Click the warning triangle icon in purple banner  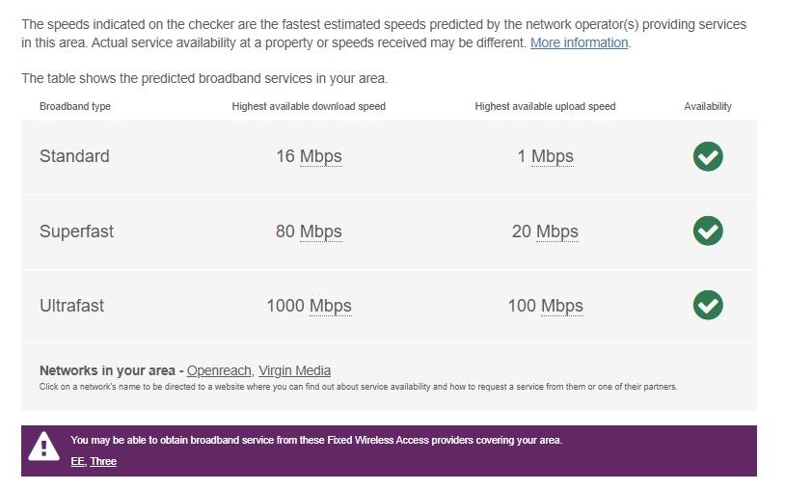(44, 447)
